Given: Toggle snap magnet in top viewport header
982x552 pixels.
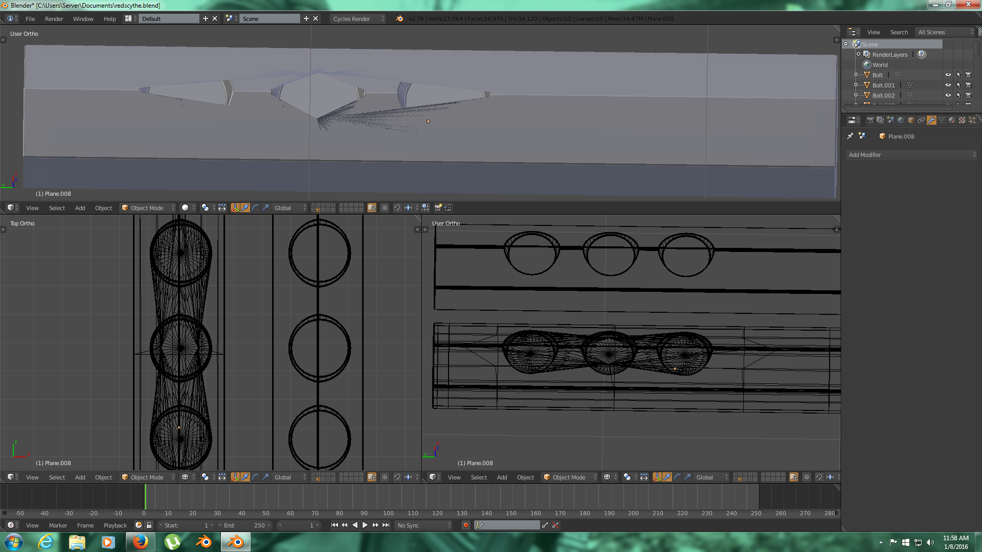Looking at the screenshot, I should tap(397, 208).
